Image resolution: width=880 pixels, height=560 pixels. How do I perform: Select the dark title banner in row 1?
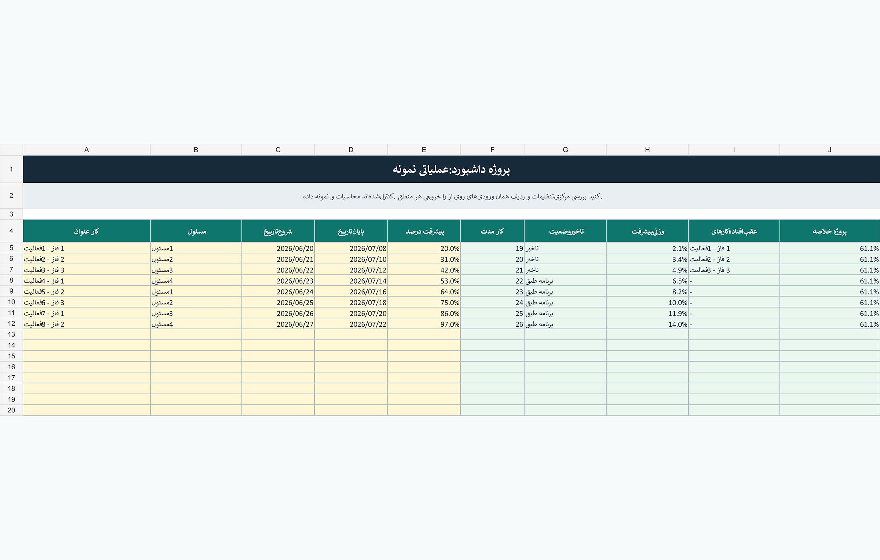point(451,169)
